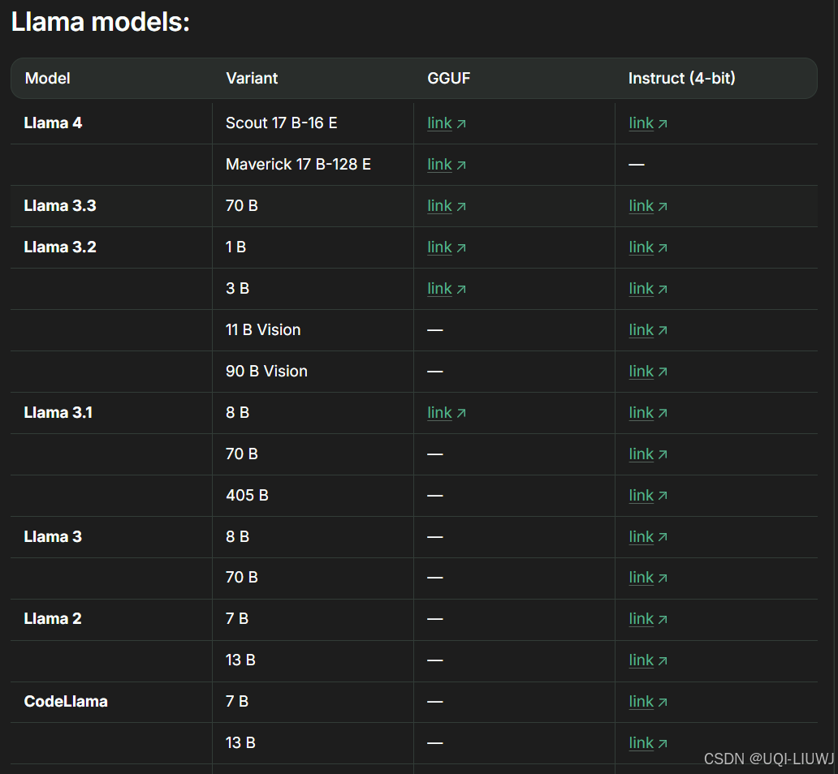Open Instruct link for Llama 2 13 B
The image size is (838, 774).
tap(648, 660)
